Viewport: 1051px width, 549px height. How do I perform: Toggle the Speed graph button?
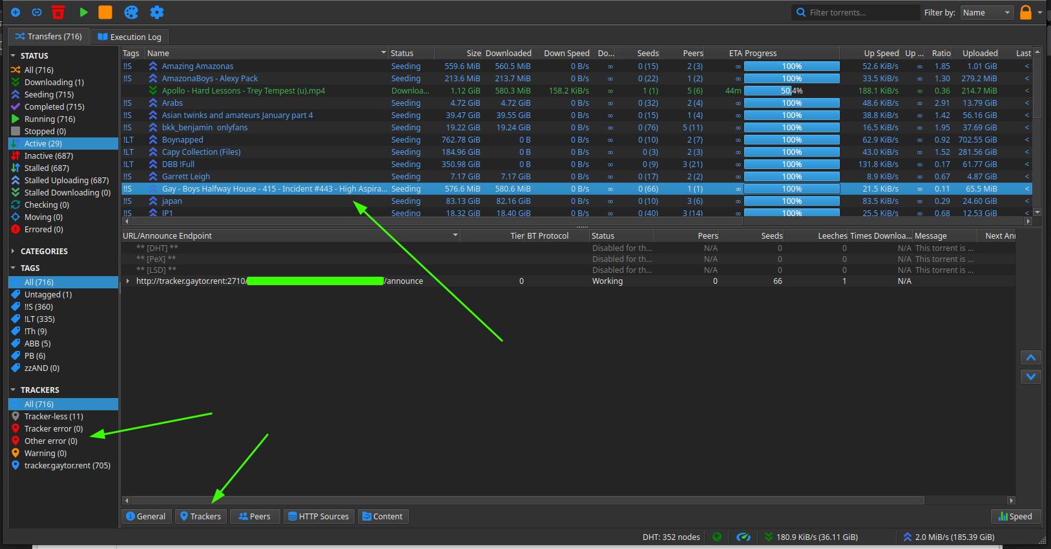point(1015,516)
